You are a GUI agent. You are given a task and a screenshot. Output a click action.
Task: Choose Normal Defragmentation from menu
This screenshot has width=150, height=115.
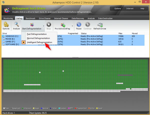pos(38,38)
